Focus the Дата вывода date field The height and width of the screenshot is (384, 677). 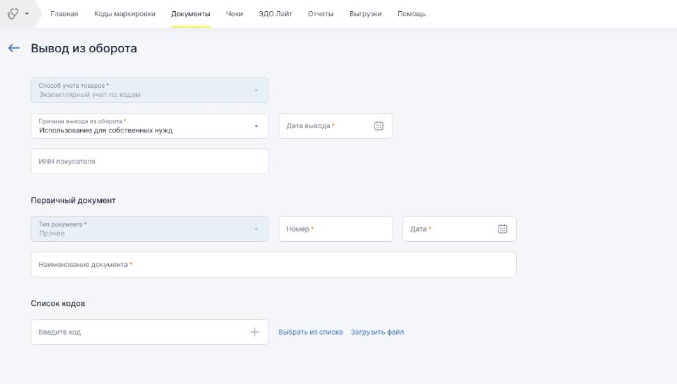(335, 126)
